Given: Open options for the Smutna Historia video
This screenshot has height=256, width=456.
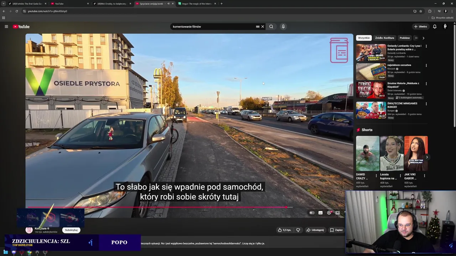Looking at the screenshot, I should point(426,84).
